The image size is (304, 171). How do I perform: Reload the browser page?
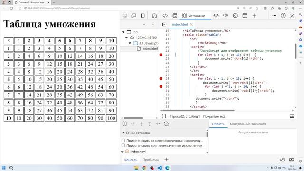click(x=11, y=8)
